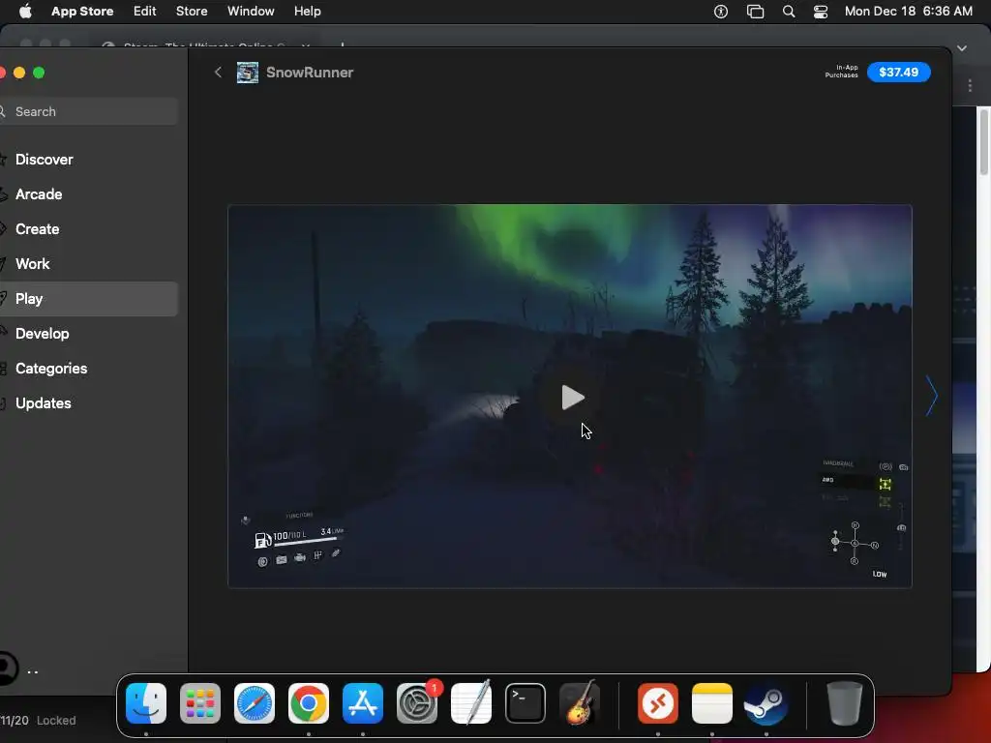Open Screen Mirroring in menu bar

[755, 11]
